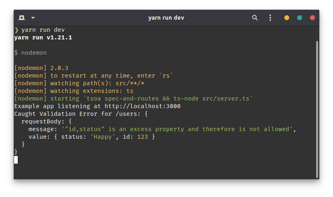Click the white terminal cursor block
The width and height of the screenshot is (333, 197).
(16, 160)
